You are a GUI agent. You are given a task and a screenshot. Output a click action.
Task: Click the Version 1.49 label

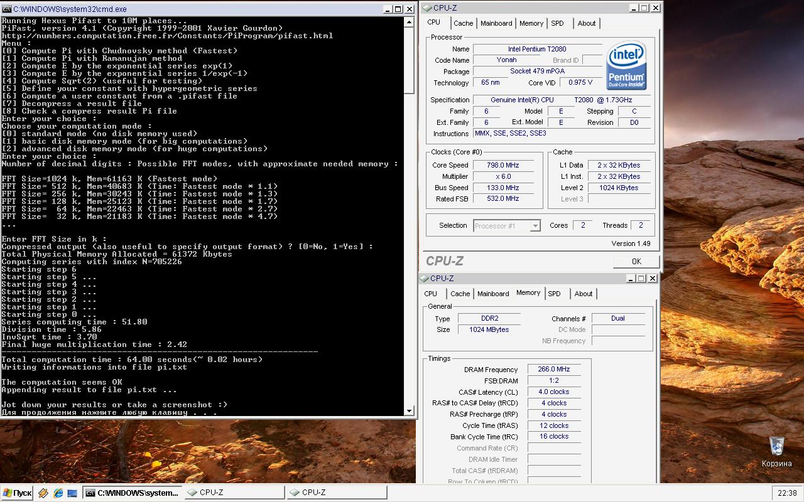pyautogui.click(x=631, y=243)
